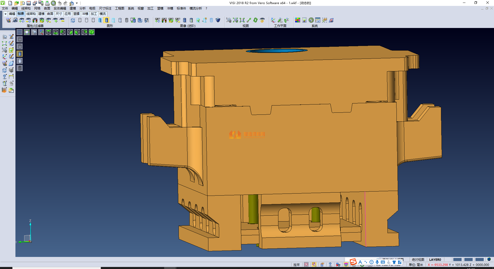Viewport: 494px width, 269px height.
Task: Click the green rotate view icon
Action: (255, 20)
